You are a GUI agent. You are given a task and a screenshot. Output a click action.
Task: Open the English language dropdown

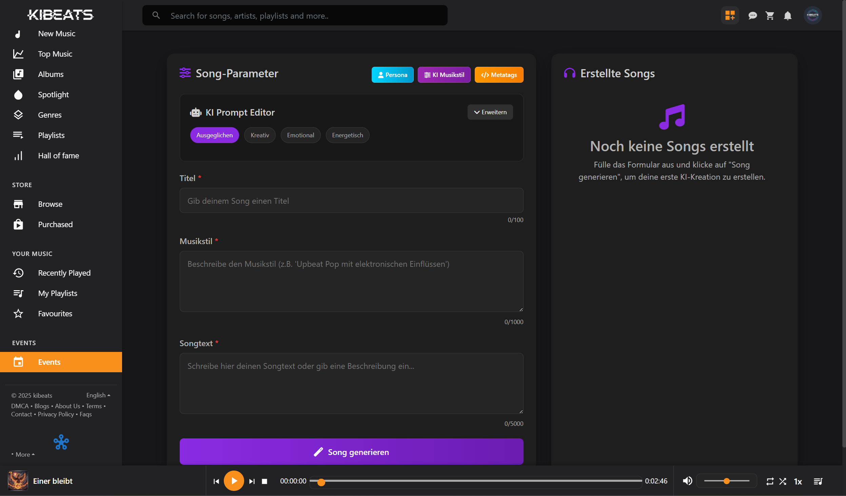(x=98, y=395)
